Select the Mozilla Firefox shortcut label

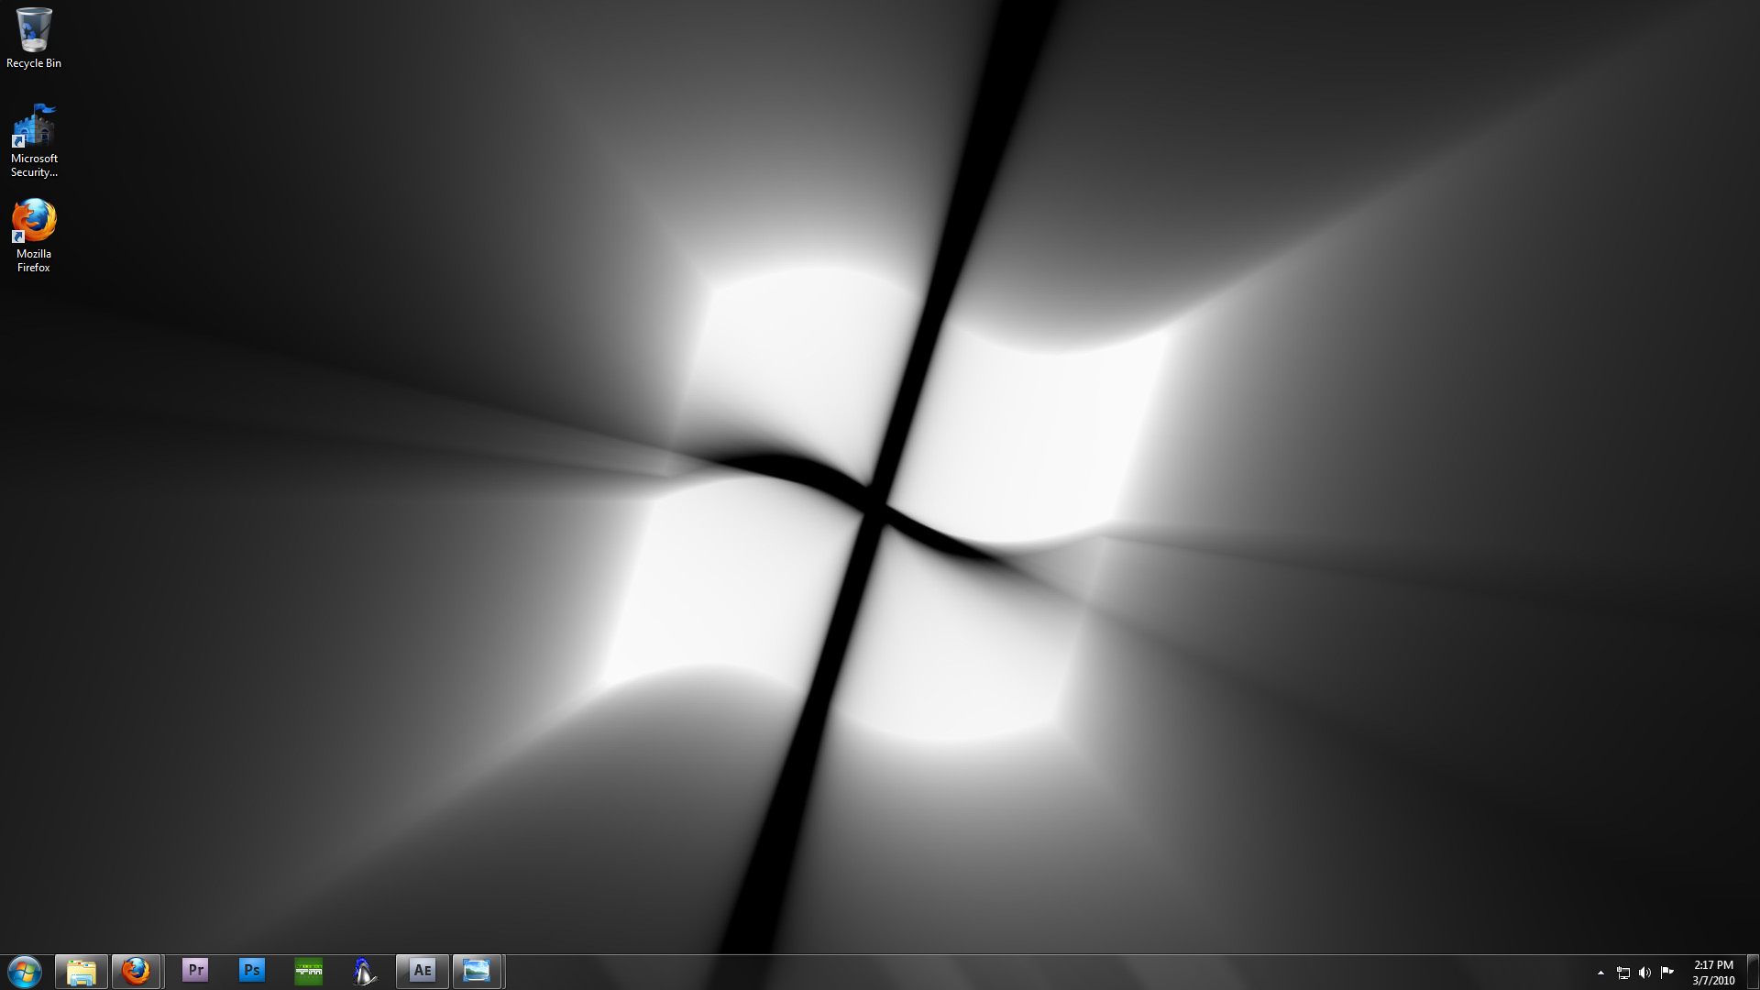(x=33, y=260)
